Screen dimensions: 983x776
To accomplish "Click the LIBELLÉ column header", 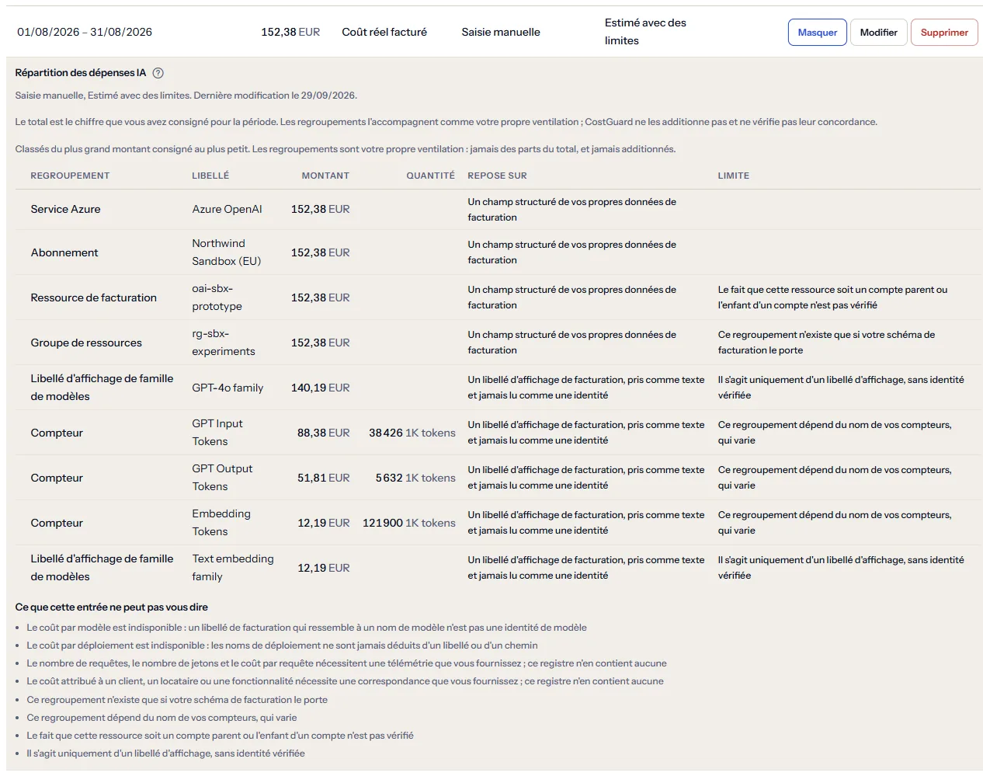I will 210,176.
